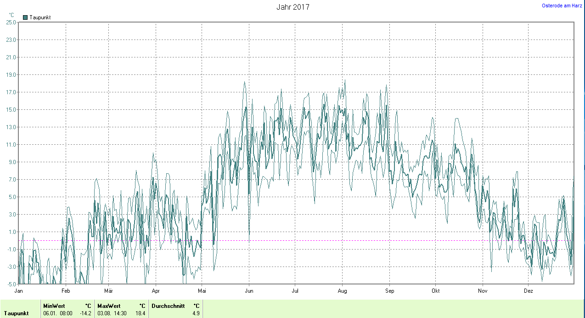
Task: Click the MaxWert column header
Action: pos(108,306)
